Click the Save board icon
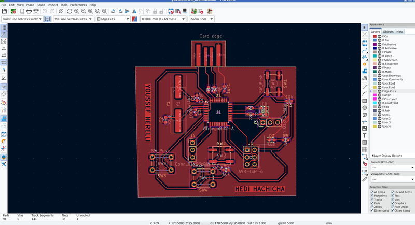 tap(4, 11)
